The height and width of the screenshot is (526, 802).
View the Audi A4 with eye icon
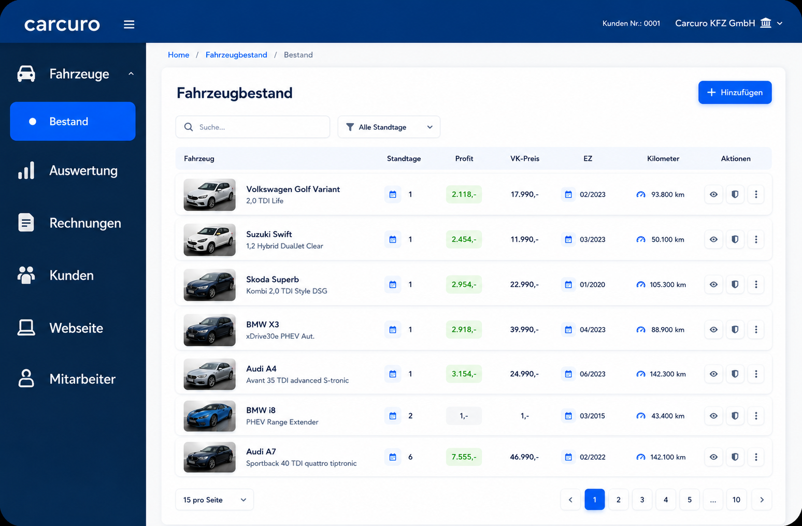tap(713, 374)
